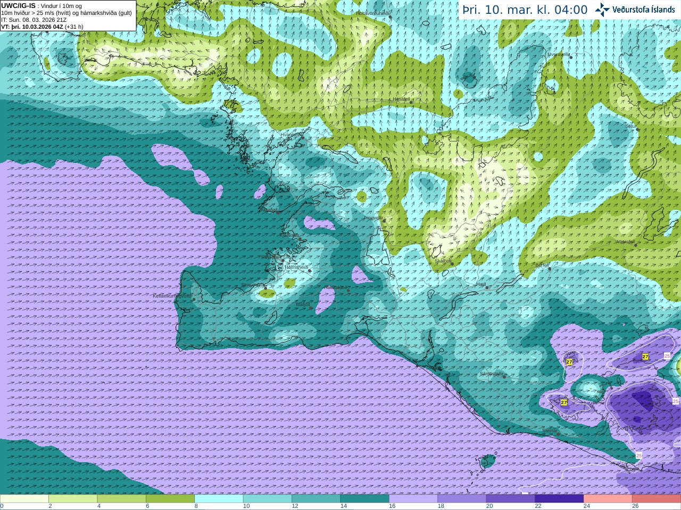This screenshot has width=681, height=510.
Task: Click the 10–12 m/s turquoise legend swatch
Action: [x=268, y=499]
